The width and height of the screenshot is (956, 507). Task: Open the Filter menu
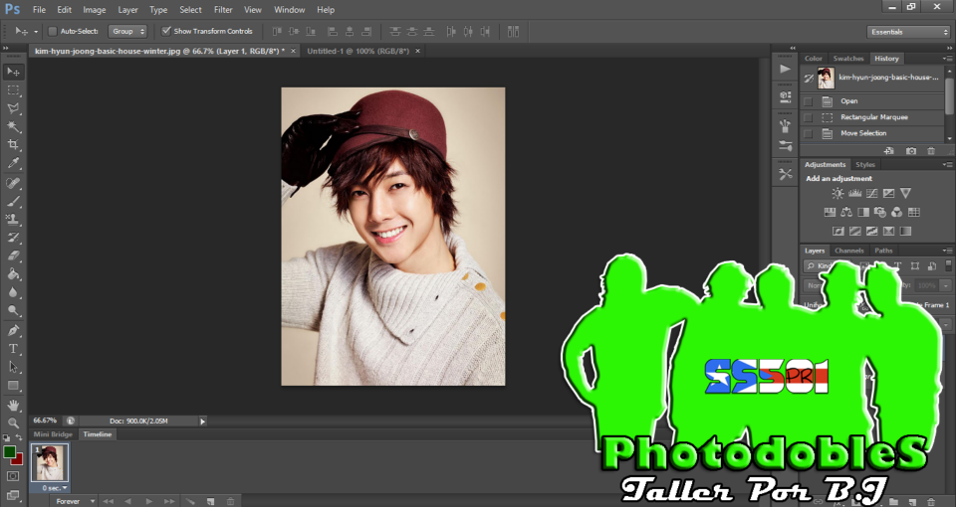(x=223, y=10)
